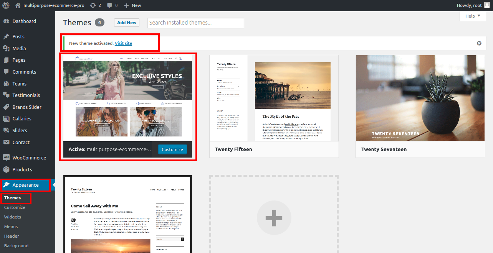This screenshot has width=493, height=253.
Task: Expand the Help dropdown tab
Action: pos(473,16)
